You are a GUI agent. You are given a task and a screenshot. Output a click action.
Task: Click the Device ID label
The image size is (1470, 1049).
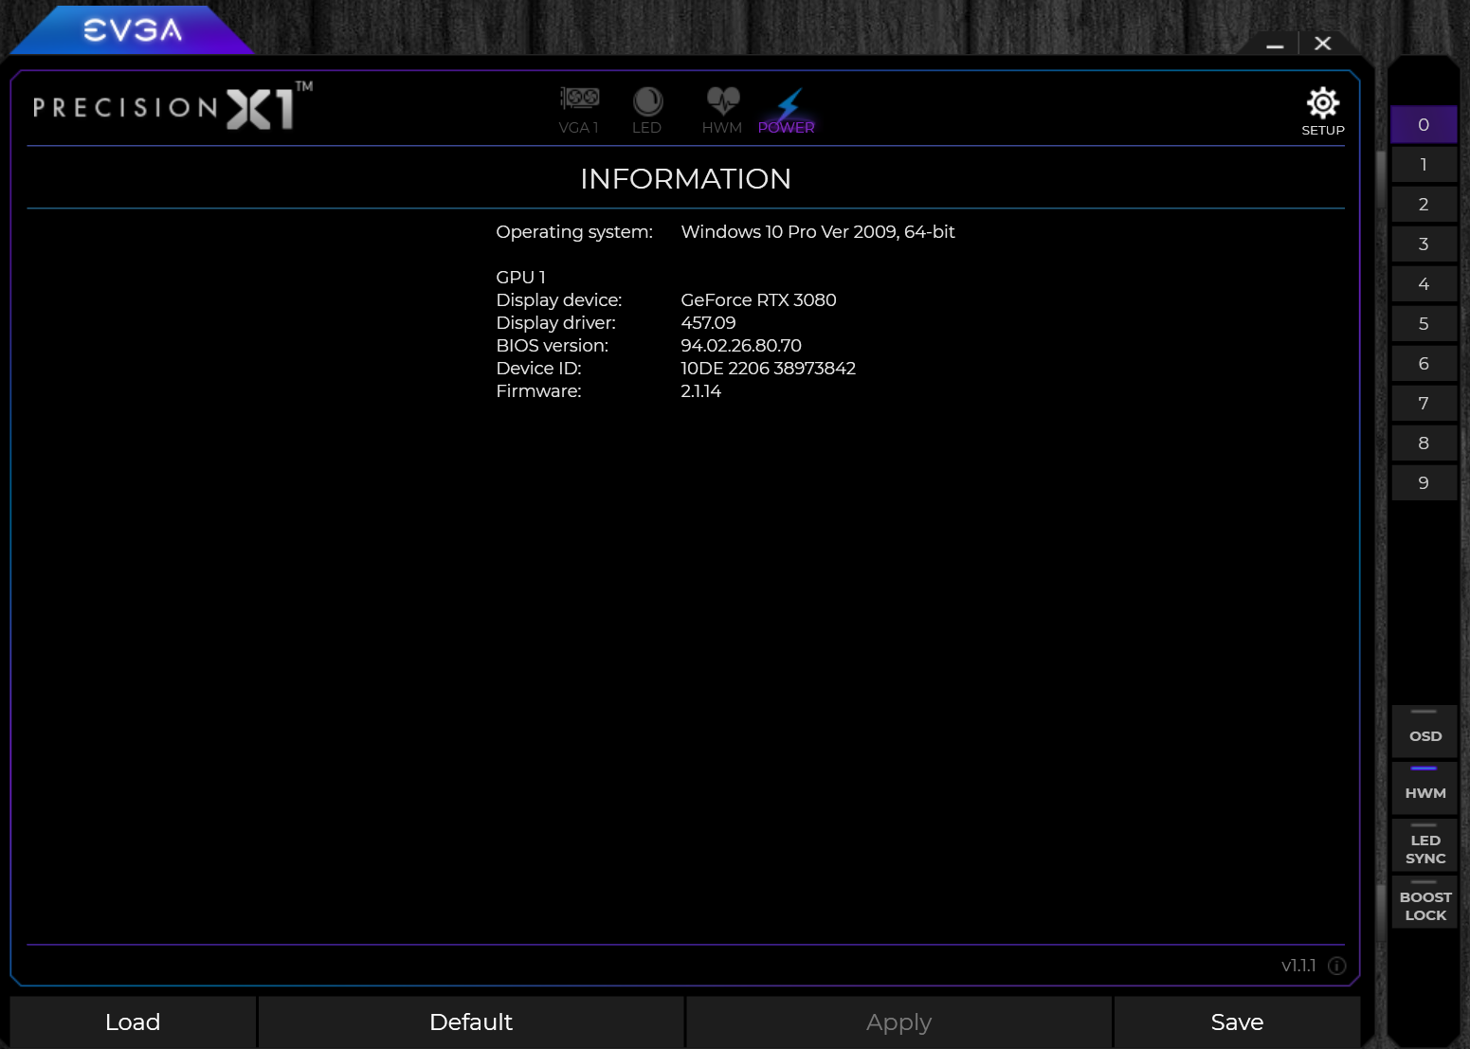tap(538, 369)
